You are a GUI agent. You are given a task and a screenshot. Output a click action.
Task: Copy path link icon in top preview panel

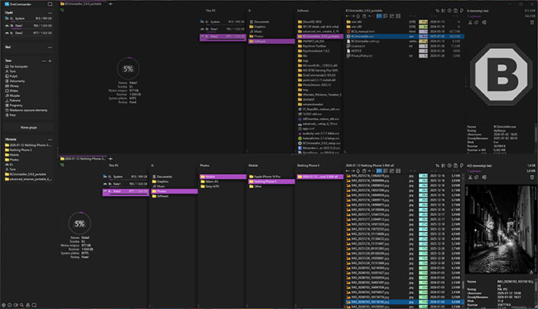(477, 22)
